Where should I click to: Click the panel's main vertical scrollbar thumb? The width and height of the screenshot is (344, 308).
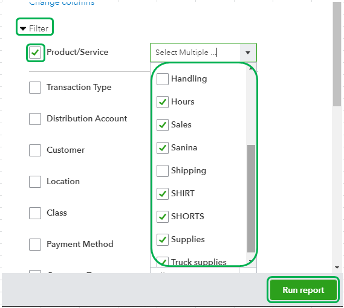[337, 54]
